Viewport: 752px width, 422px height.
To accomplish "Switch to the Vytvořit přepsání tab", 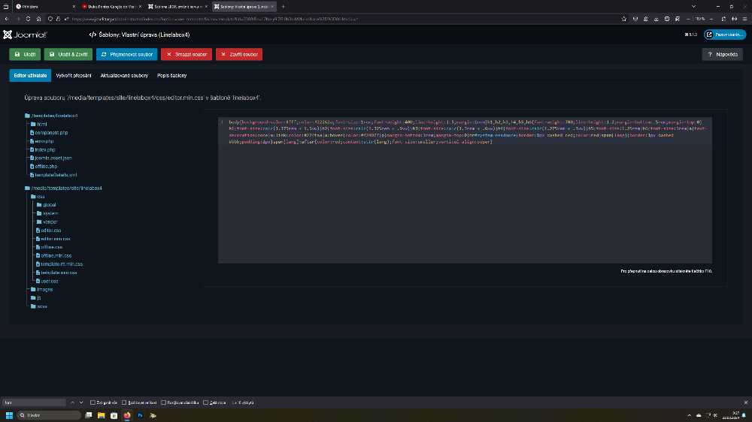I will (x=74, y=76).
